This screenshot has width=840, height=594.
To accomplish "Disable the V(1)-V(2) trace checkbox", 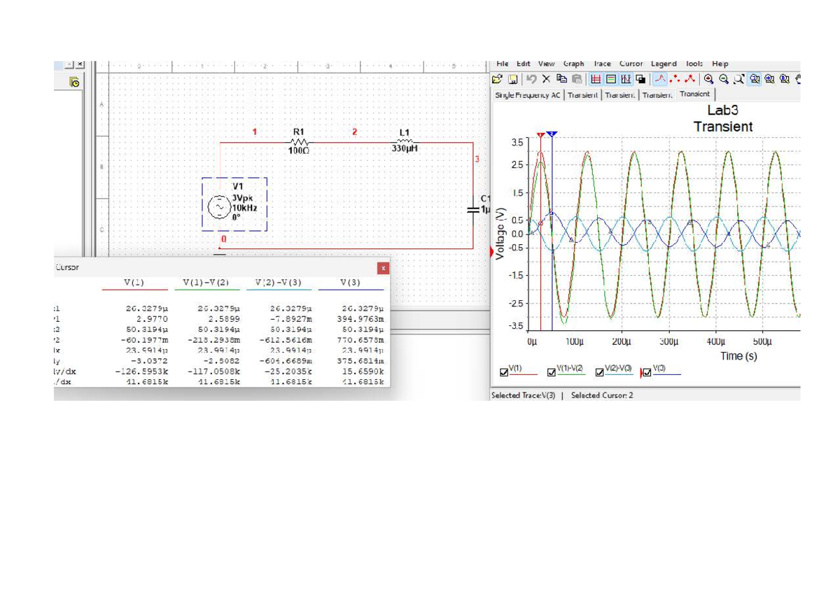I will tap(550, 372).
